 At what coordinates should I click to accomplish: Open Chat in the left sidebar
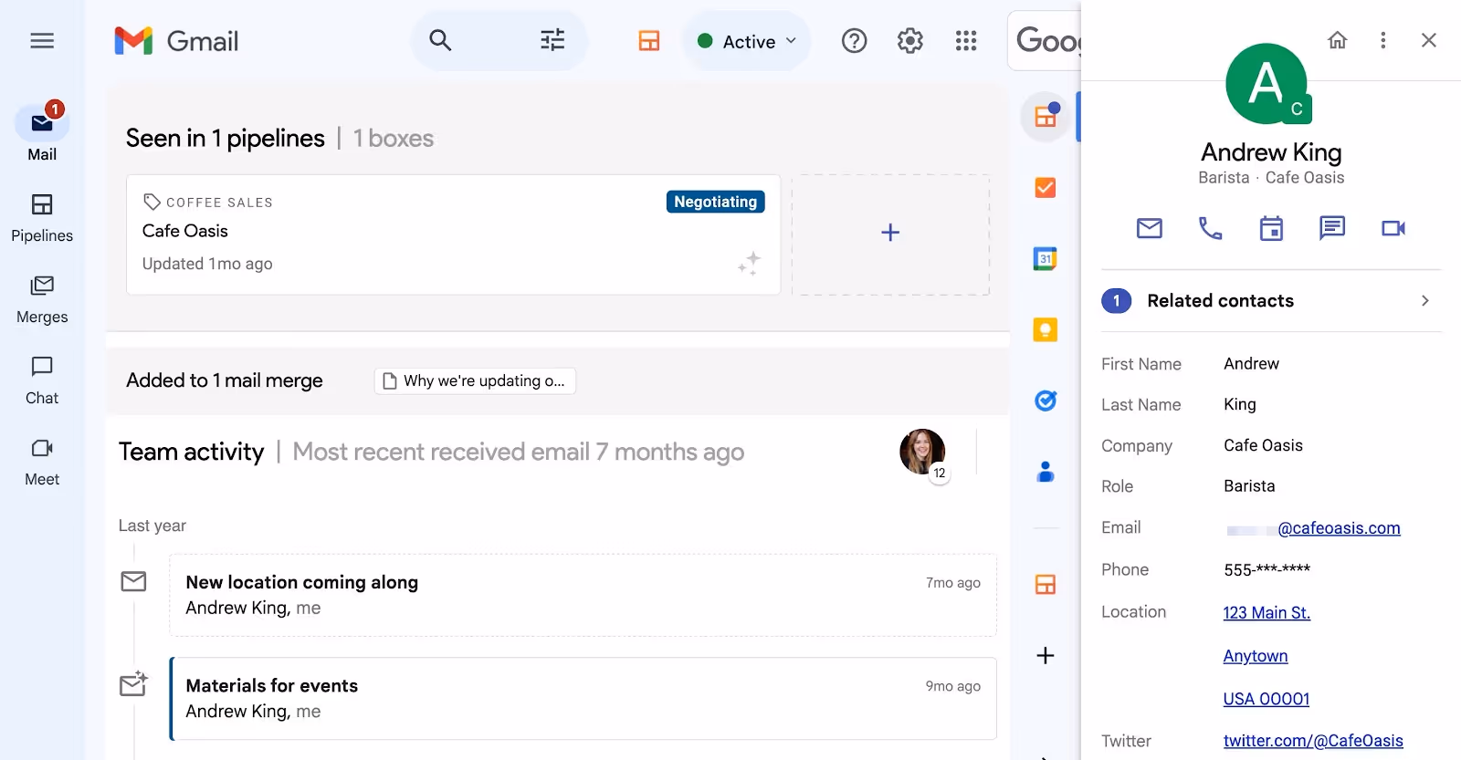pos(42,381)
